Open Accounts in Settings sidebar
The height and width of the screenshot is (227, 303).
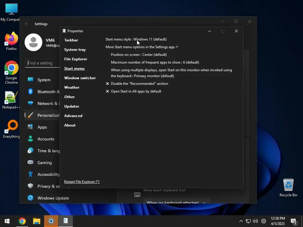42,139
